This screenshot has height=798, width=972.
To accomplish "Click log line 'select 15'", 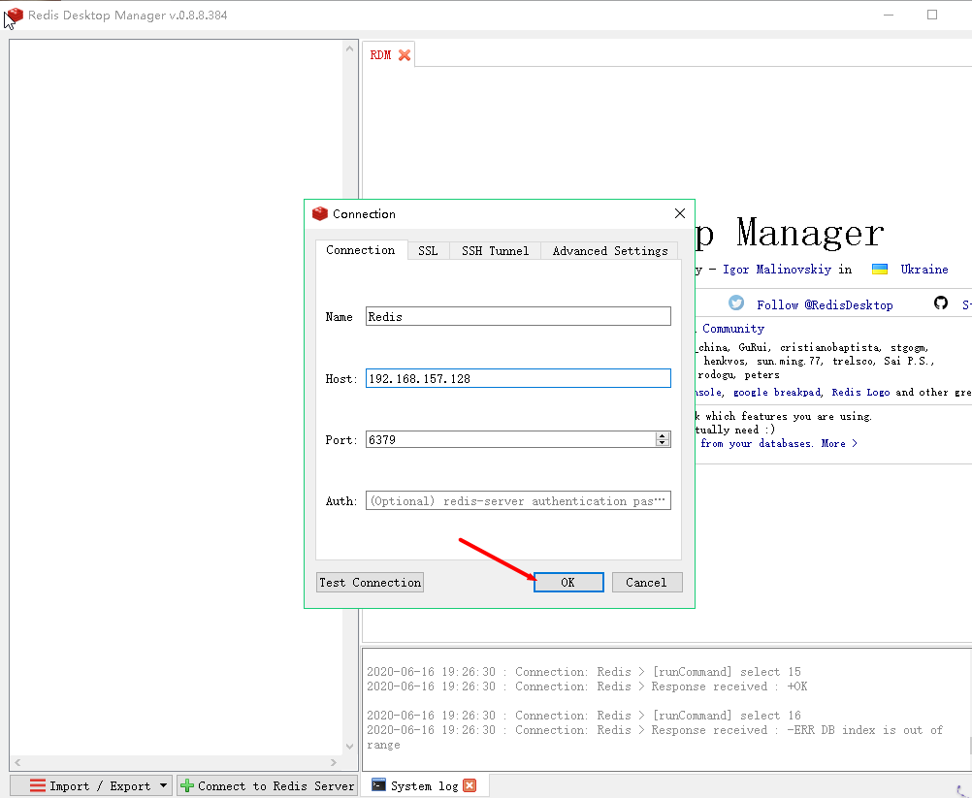I will 584,672.
